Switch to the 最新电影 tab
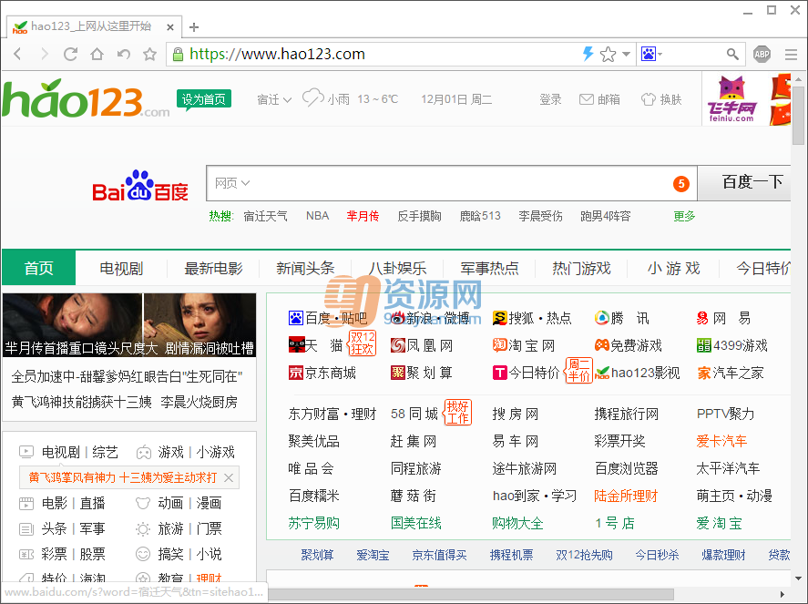 [213, 268]
